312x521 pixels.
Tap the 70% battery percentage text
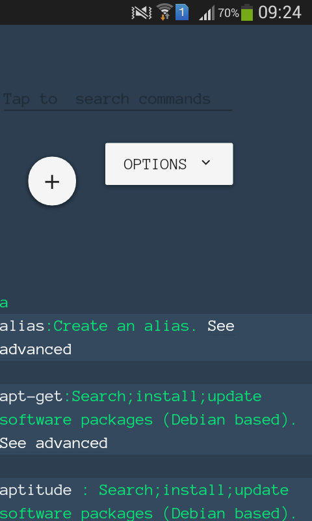tap(228, 13)
